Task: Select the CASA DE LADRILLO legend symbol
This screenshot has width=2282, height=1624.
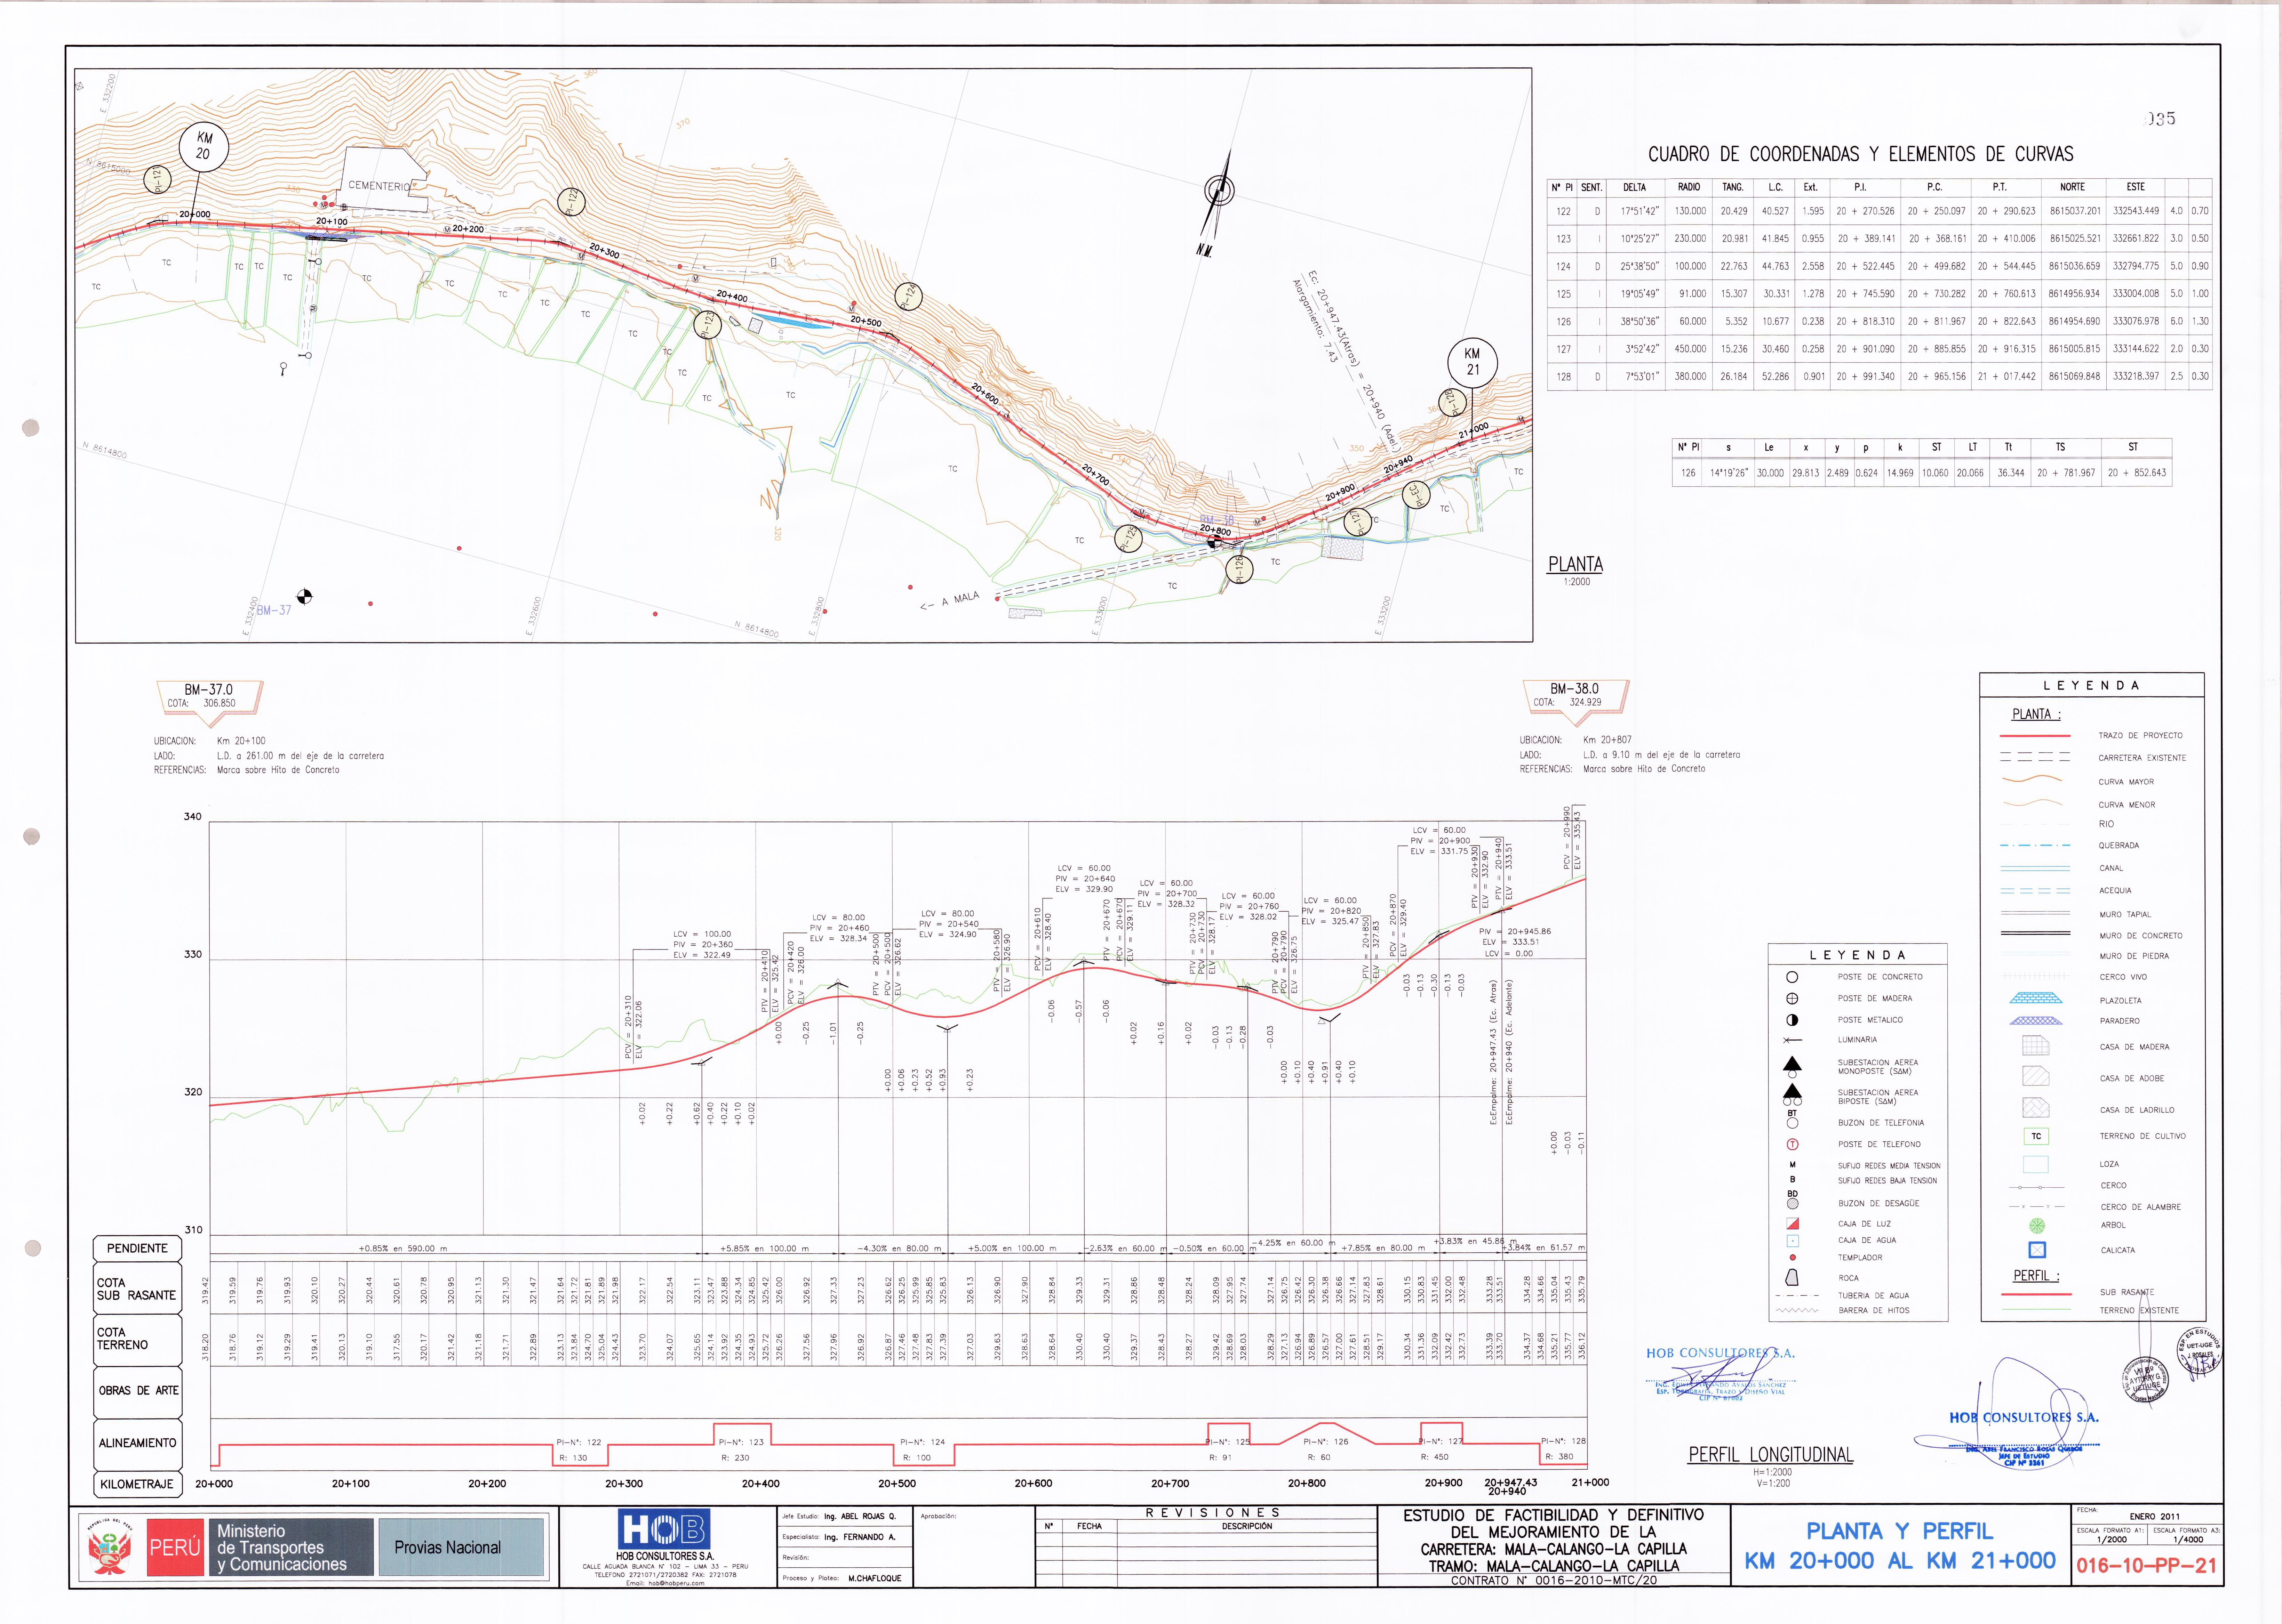Action: click(2036, 1108)
